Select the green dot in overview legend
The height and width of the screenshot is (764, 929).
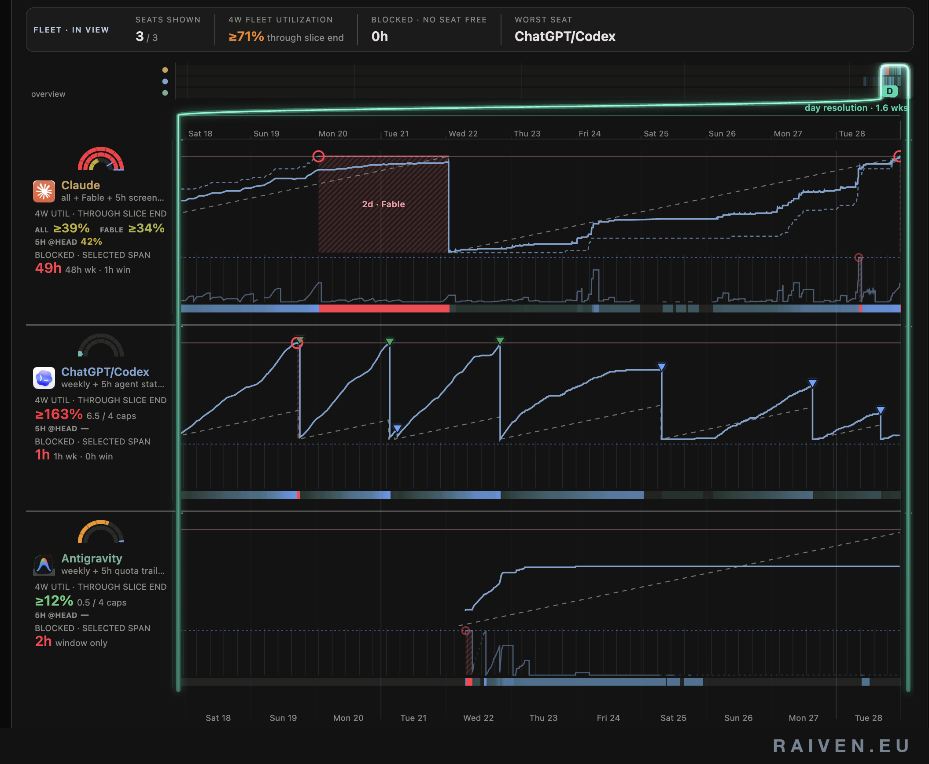click(x=165, y=93)
